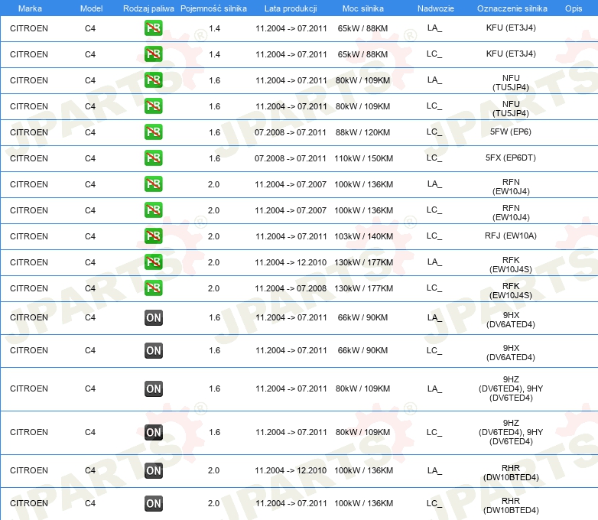
Task: Select the ON diesel icon in 9HX LA_ row
Action: pos(154,318)
